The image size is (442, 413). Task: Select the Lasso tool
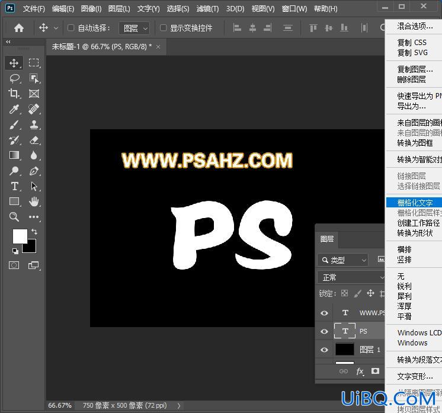tap(14, 78)
